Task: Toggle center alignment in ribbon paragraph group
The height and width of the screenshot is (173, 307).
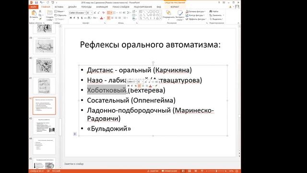Action: click(x=112, y=18)
